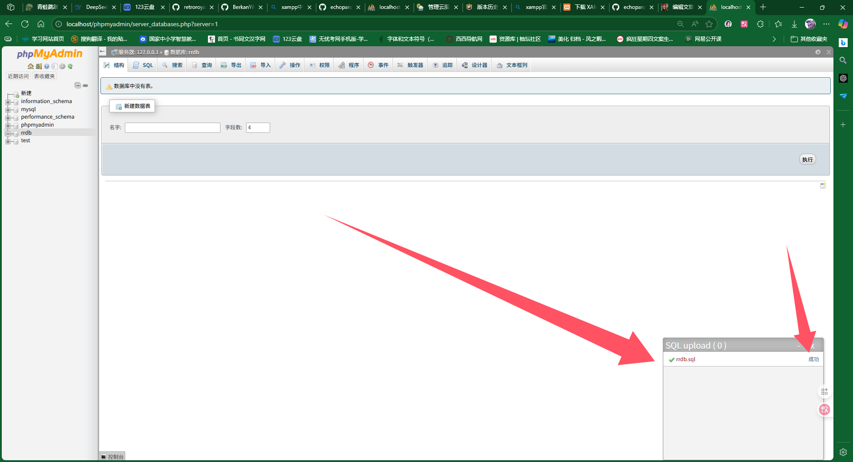This screenshot has height=462, width=853.
Task: Focus the table 名字 name input field
Action: click(172, 127)
